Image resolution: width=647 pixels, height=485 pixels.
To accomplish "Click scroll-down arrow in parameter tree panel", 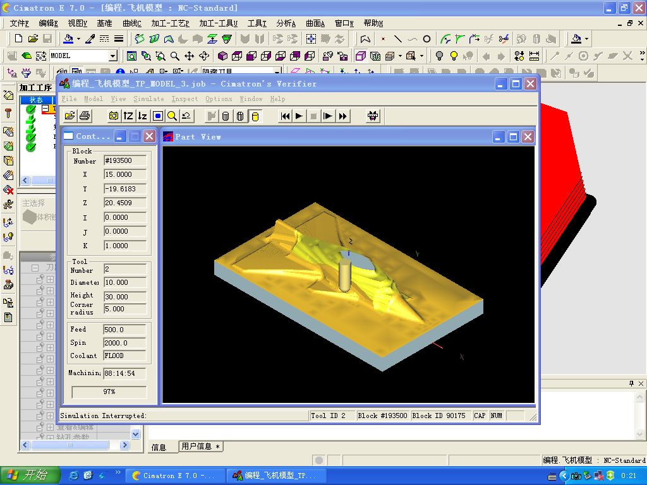I will (x=136, y=434).
